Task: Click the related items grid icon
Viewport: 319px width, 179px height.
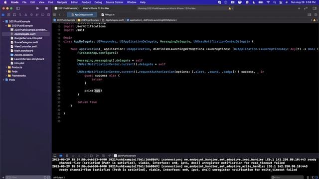Action: [x=54, y=14]
